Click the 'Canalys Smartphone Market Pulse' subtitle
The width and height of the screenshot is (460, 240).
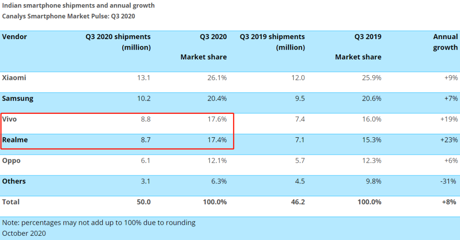[69, 17]
